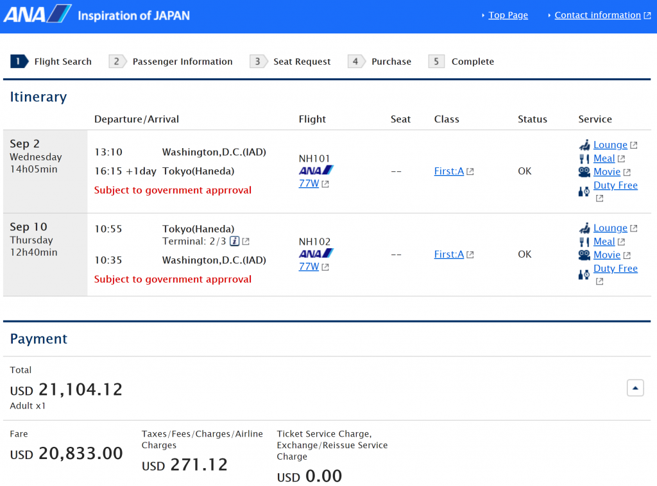The height and width of the screenshot is (486, 657).
Task: Click the Itinerary section heading
Action: click(x=38, y=97)
